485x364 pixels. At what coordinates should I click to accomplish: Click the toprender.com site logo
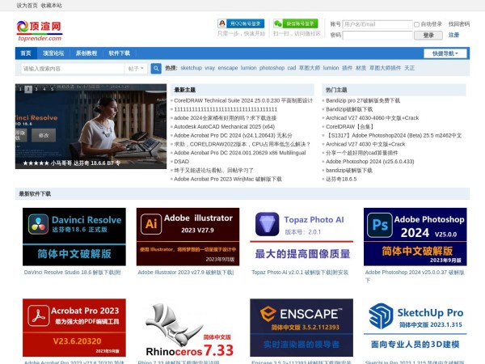[40, 31]
